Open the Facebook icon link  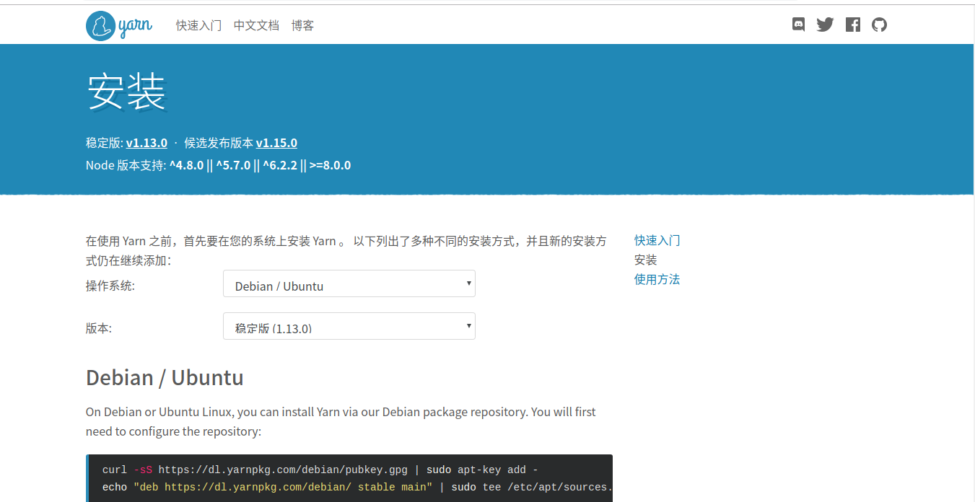853,25
